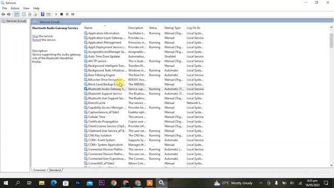Sort by the Description column header
Image resolution: width=334 pixels, height=188 pixels.
coord(137,28)
